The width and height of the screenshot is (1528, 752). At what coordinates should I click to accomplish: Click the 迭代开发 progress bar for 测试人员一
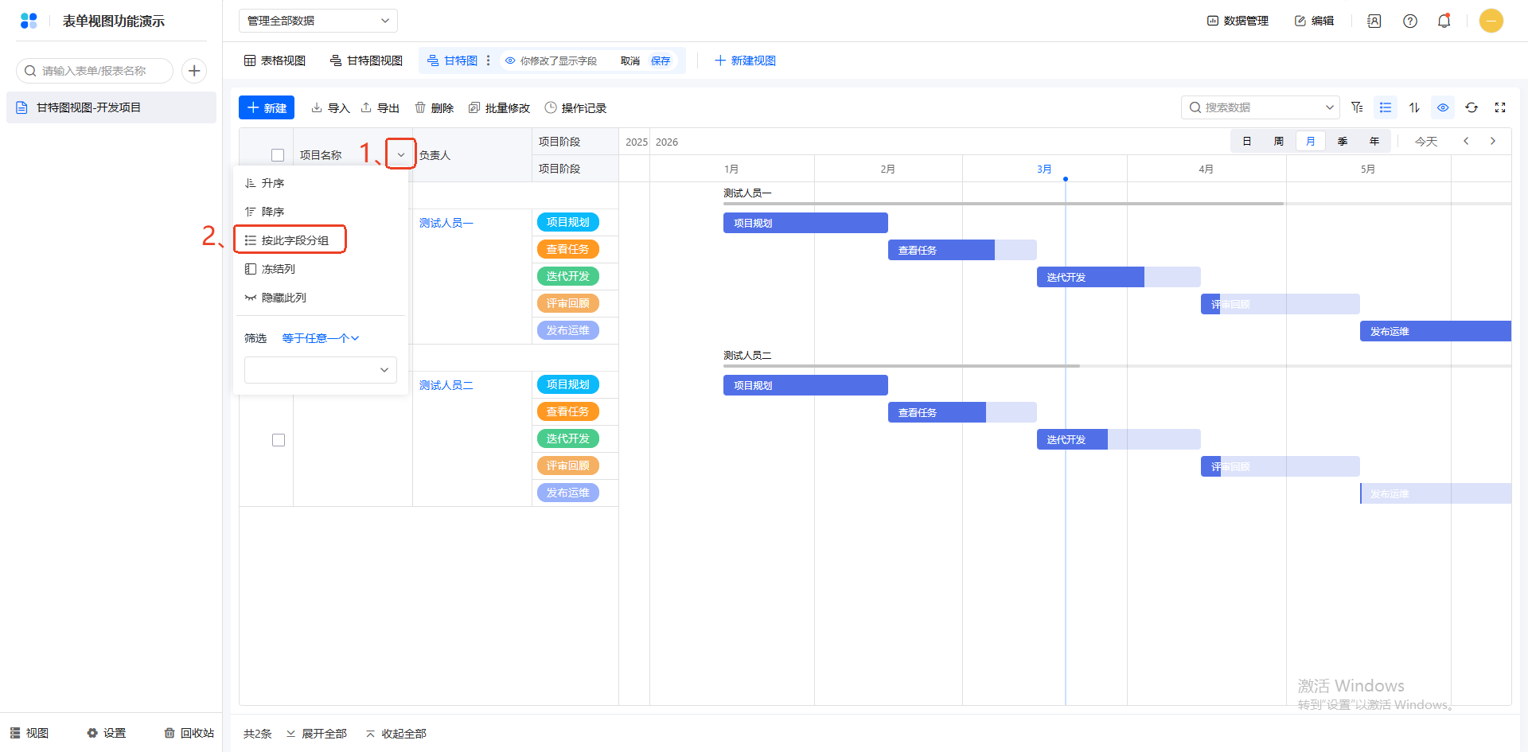click(1090, 277)
